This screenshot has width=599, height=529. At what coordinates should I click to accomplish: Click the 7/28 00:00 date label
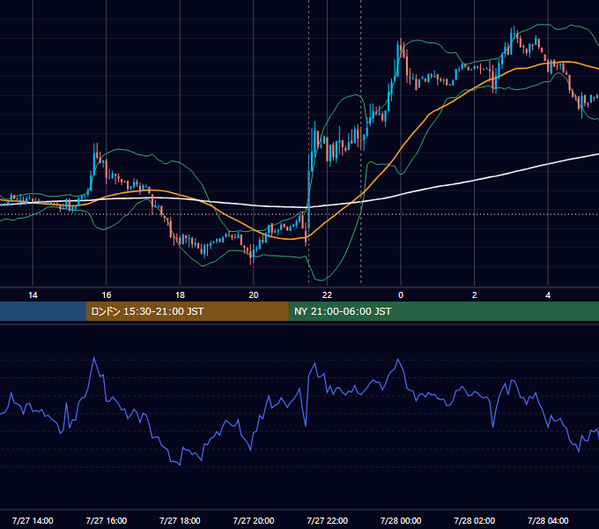point(401,520)
